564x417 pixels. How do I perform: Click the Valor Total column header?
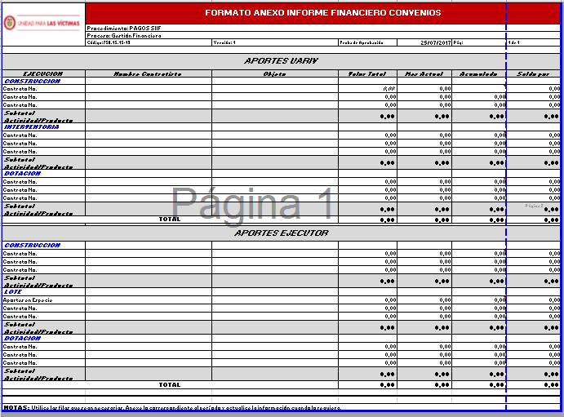point(367,73)
